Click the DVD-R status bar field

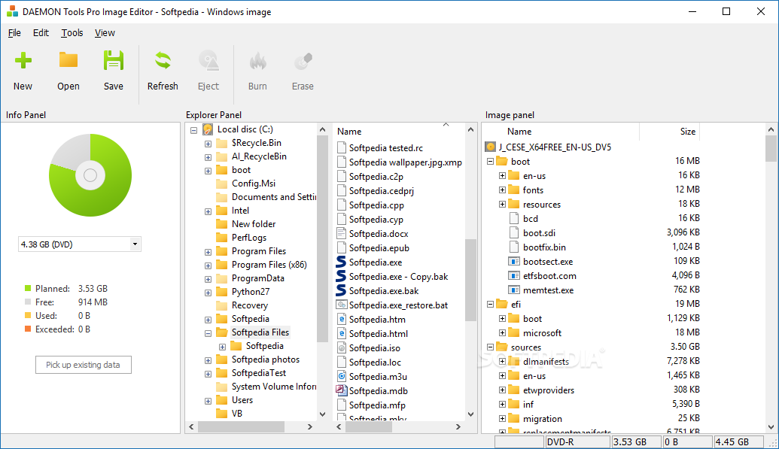pos(577,441)
